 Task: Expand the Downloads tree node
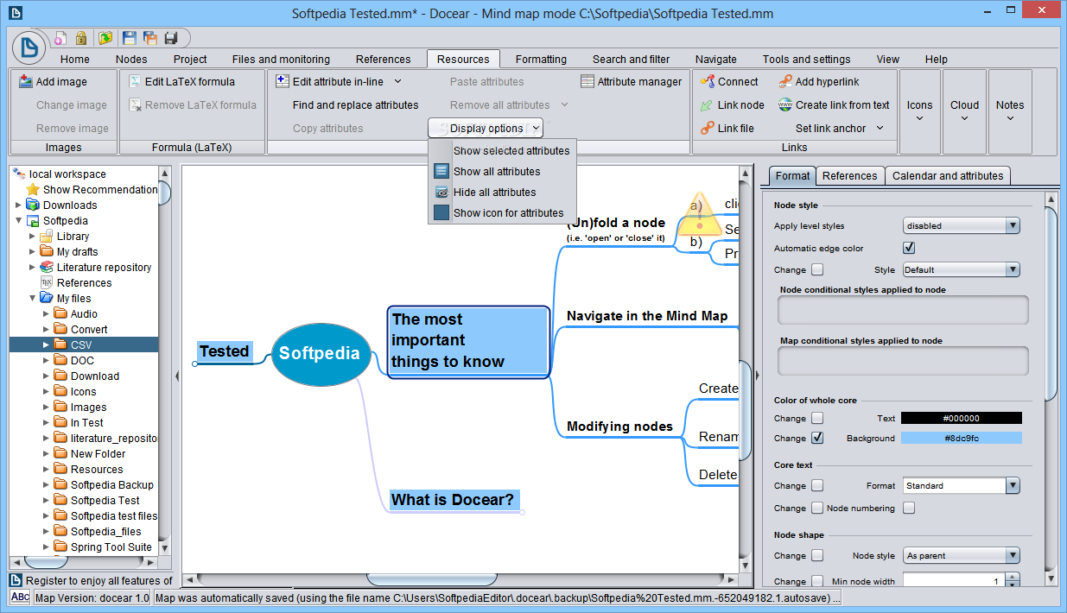[18, 205]
